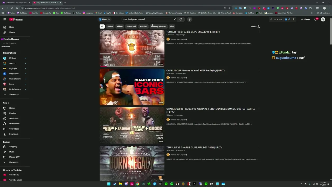
Task: Select the Live filter chip
Action: coord(172,26)
